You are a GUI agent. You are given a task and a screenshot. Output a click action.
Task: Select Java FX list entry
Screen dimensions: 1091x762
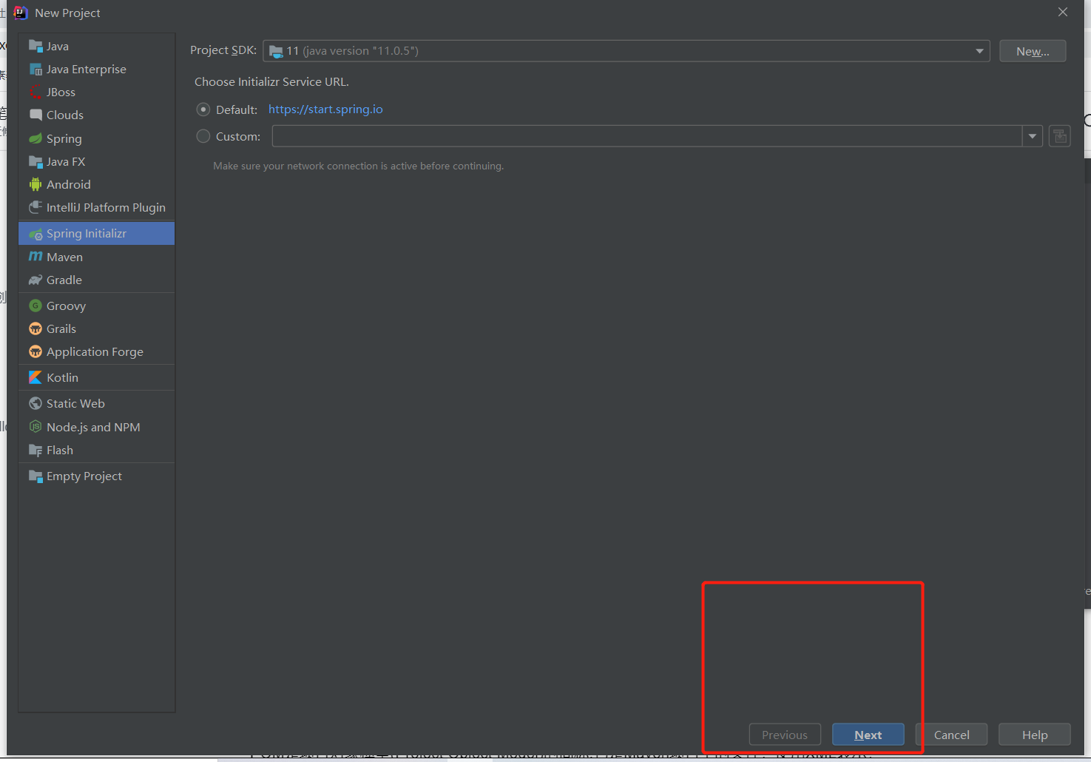[96, 161]
